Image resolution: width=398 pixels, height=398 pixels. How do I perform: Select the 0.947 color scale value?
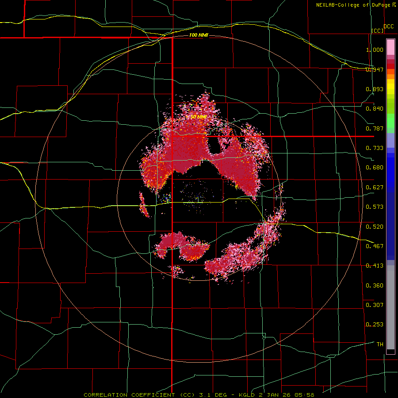[x=375, y=69]
